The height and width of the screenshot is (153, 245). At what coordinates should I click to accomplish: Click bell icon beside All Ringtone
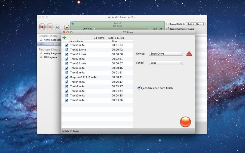tap(41, 57)
